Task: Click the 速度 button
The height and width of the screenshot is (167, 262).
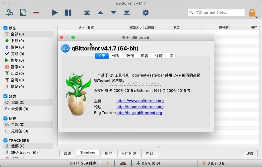Action: click(250, 153)
